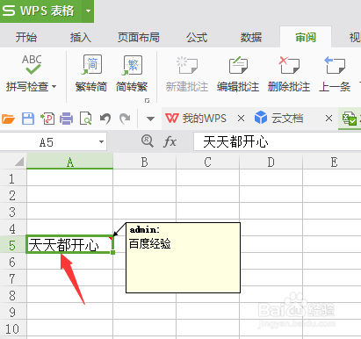Screen dimensions: 361x339
Task: Open the 公式 tab
Action: tap(197, 38)
